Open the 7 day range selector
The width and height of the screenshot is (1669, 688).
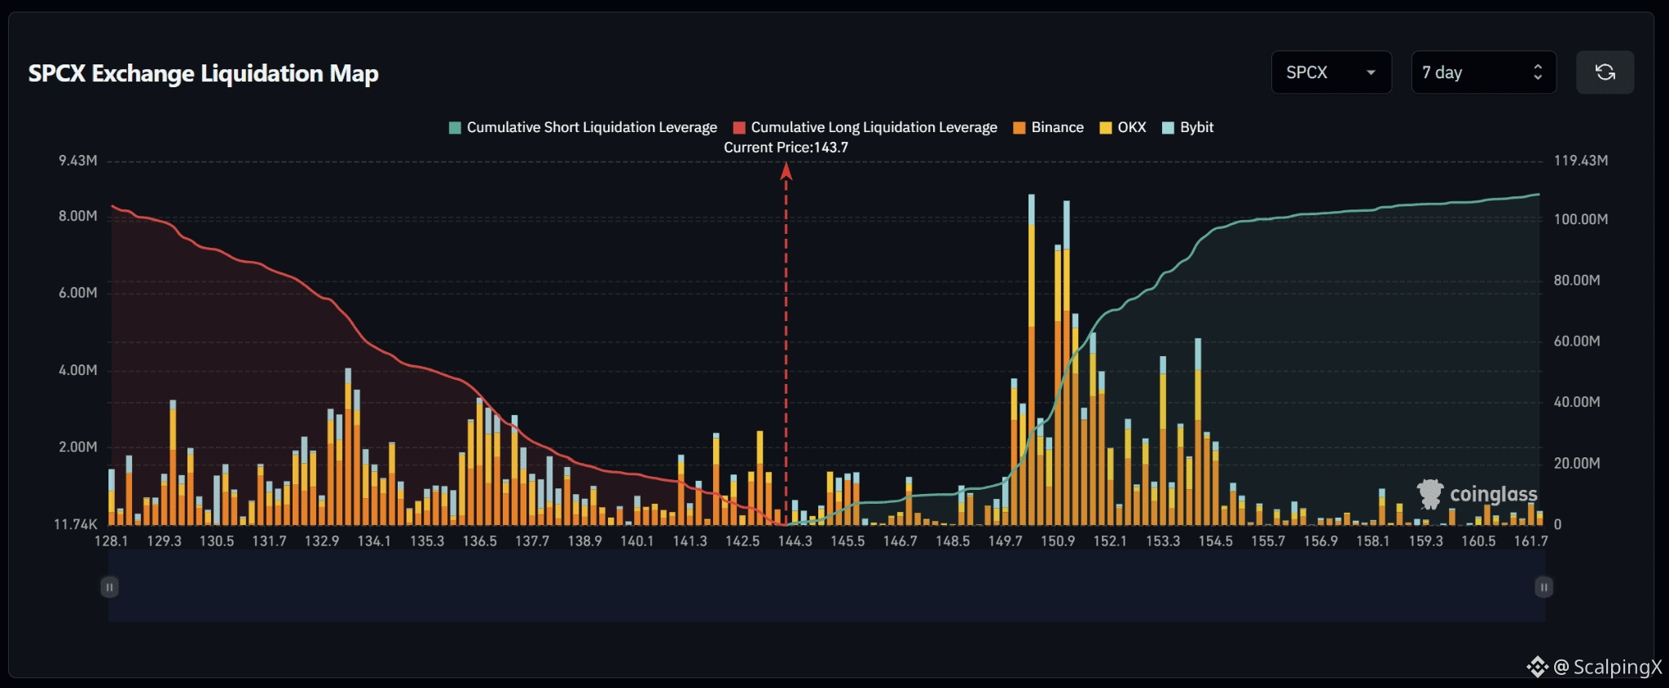(x=1483, y=73)
